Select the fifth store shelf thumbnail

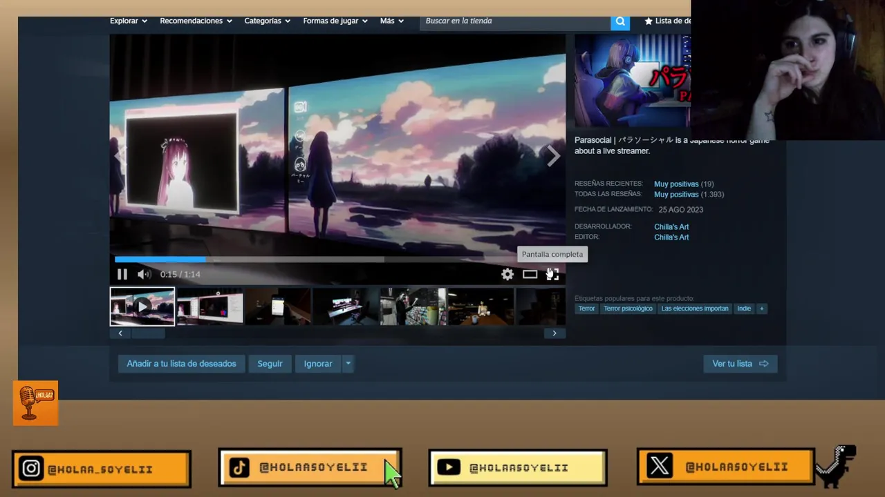tap(413, 306)
